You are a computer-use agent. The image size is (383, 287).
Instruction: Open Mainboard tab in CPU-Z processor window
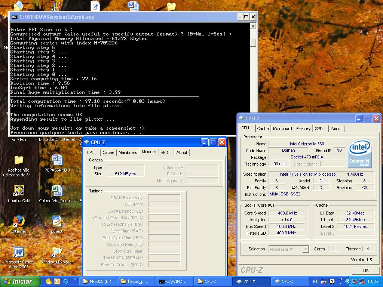(282, 129)
